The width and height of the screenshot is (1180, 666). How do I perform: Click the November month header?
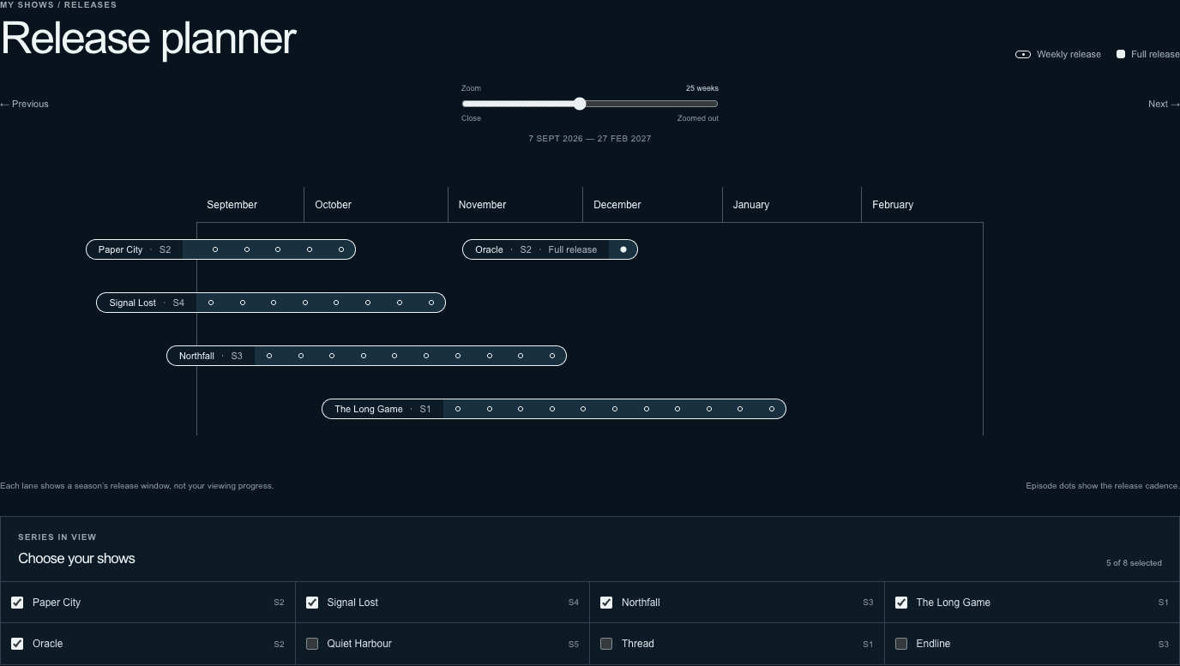[483, 205]
